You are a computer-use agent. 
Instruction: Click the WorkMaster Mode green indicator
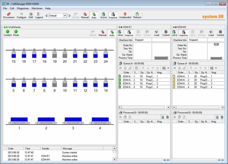click(16, 31)
